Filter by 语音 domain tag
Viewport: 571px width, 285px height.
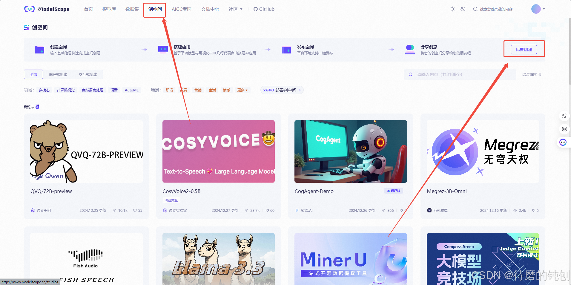(114, 90)
